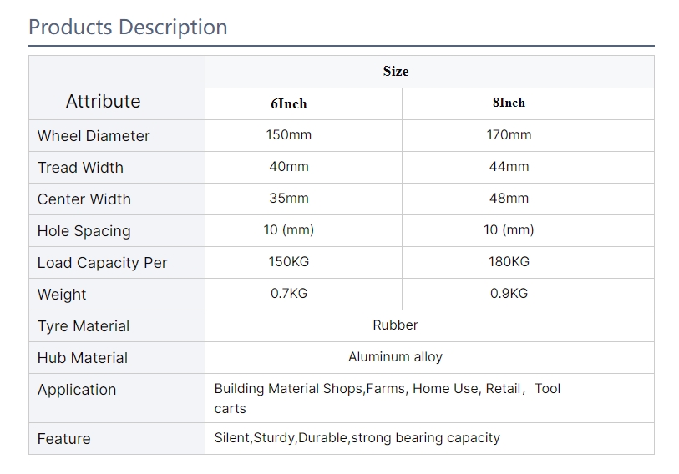This screenshot has width=679, height=474.
Task: Click the 44mm tread width value
Action: point(509,166)
